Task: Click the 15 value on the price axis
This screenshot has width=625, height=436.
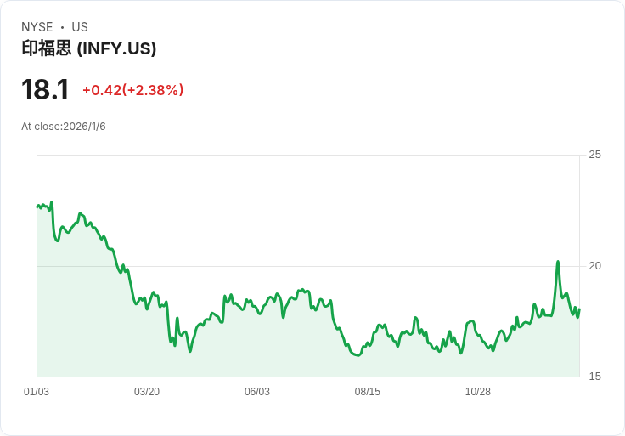Action: pos(594,377)
